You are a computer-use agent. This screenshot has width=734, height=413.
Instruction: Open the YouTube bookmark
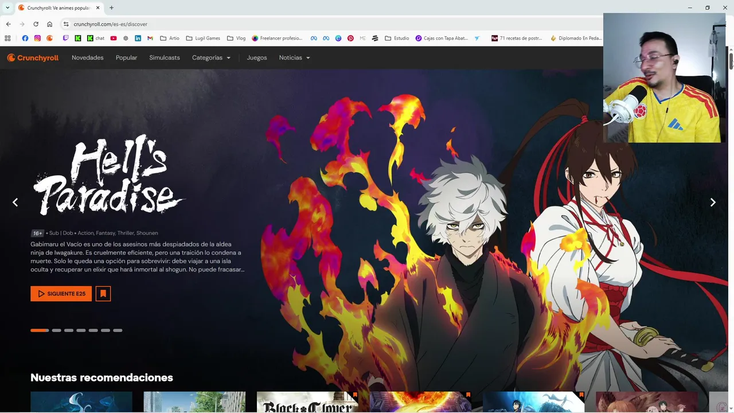(114, 38)
